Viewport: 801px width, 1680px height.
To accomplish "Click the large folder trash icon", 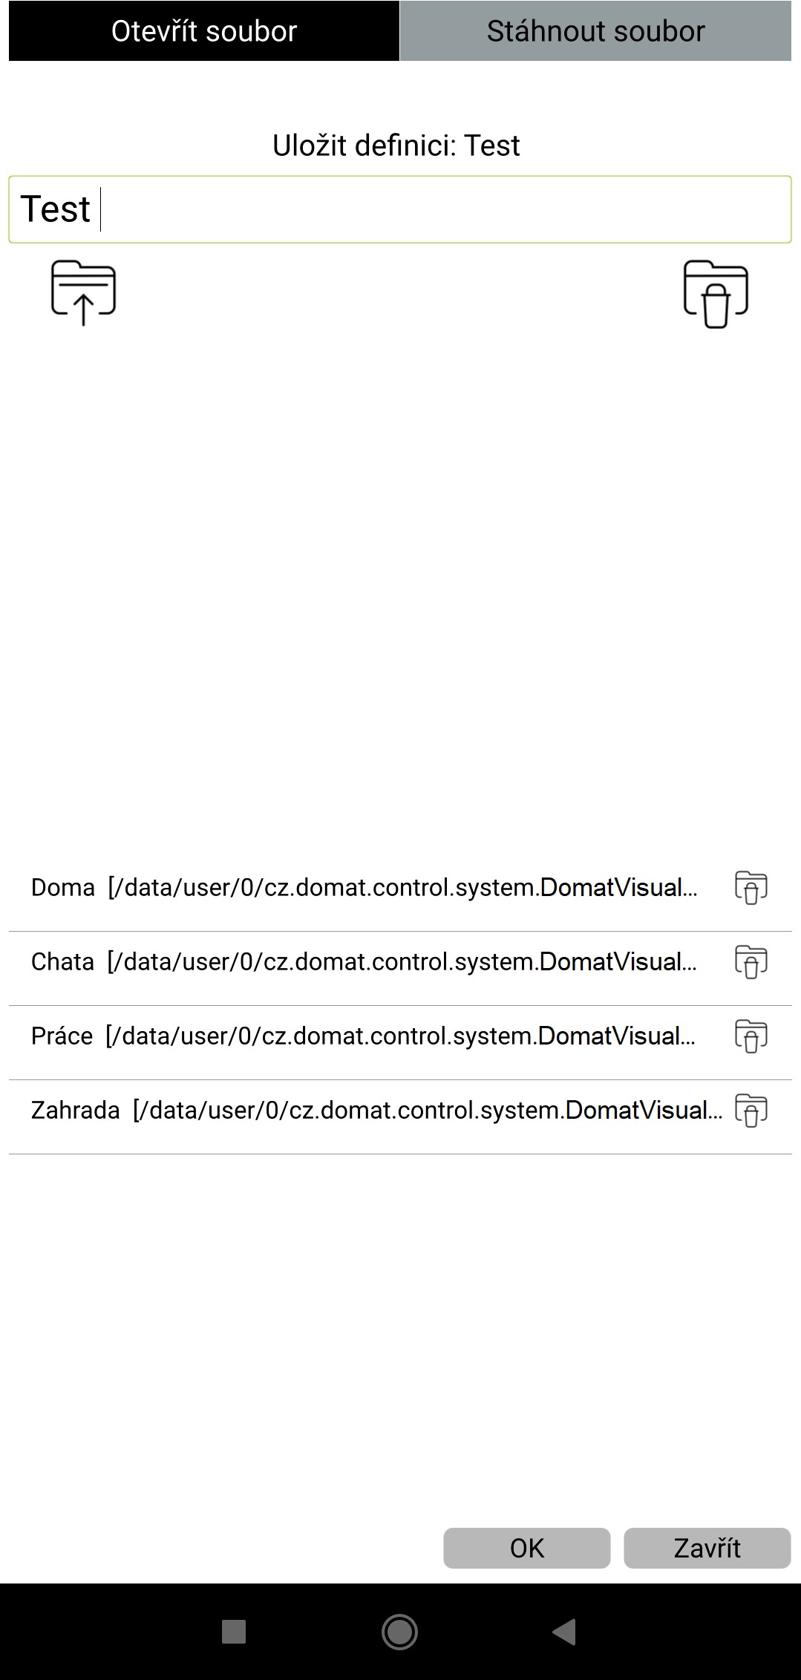I will click(x=716, y=293).
